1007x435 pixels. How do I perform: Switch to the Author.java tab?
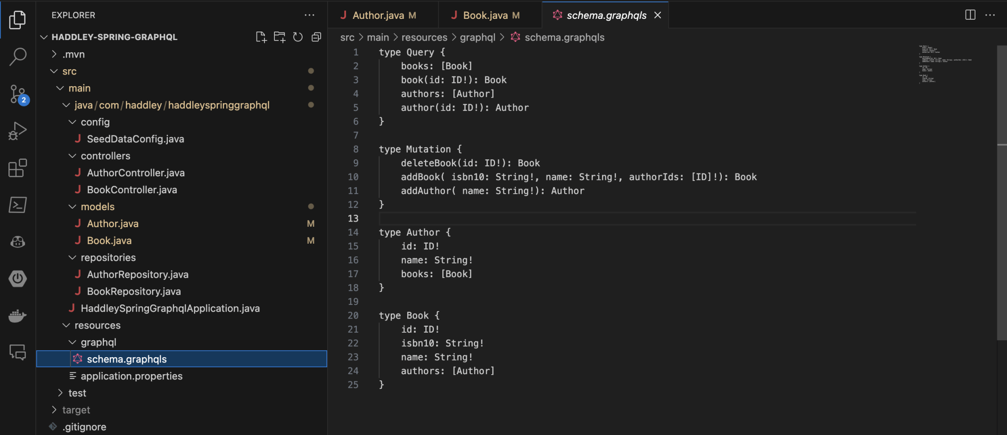pyautogui.click(x=378, y=16)
